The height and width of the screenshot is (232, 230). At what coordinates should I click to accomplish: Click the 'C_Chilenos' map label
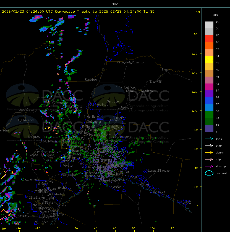pyautogui.click(x=26, y=120)
